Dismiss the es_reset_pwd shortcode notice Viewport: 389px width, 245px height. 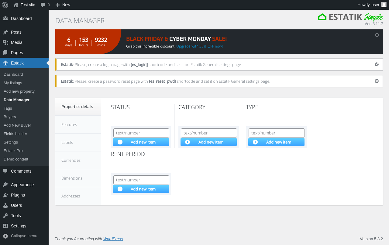point(377,81)
